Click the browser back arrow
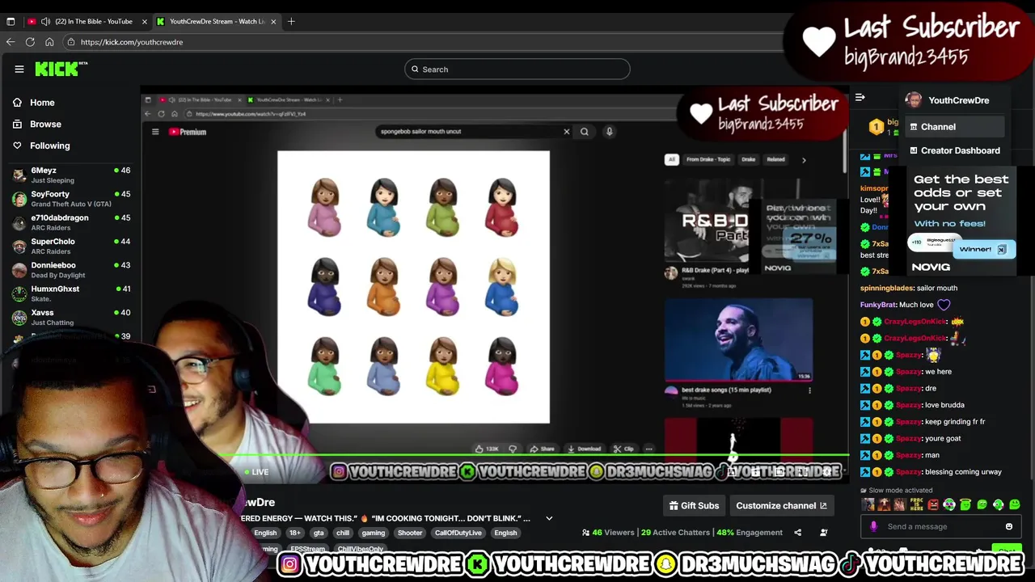Image resolution: width=1035 pixels, height=582 pixels. (11, 42)
